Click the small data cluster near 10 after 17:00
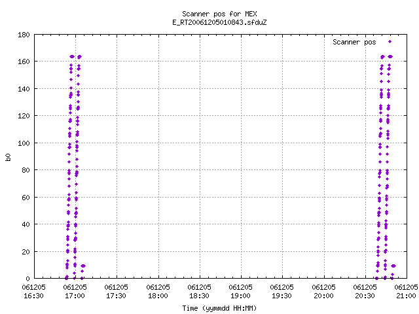Image resolution: width=419 pixels, height=314 pixels. tap(83, 266)
